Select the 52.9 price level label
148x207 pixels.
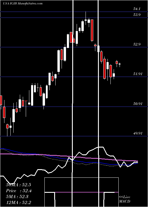[x=137, y=44]
